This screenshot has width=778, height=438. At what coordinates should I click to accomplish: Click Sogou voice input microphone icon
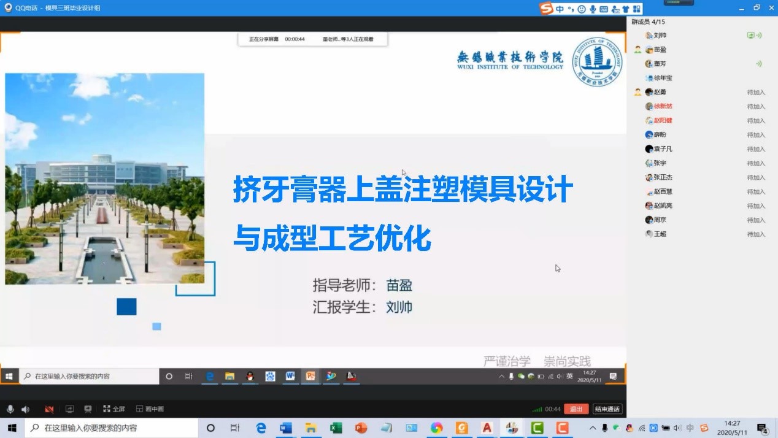tap(593, 9)
